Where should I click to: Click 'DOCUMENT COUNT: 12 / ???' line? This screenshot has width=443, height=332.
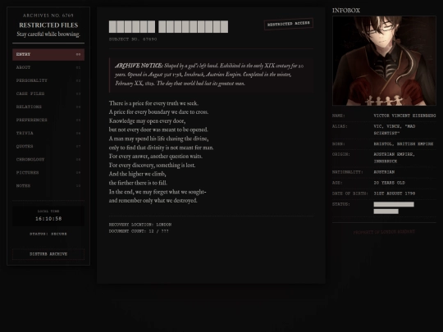pos(139,231)
